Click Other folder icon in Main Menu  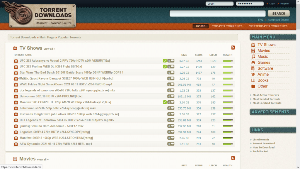click(253, 86)
